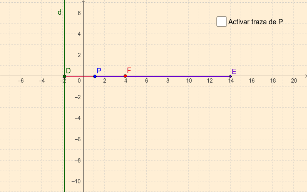Image resolution: width=308 pixels, height=193 pixels.
Task: Select purple point E at 14
Action: click(230, 76)
